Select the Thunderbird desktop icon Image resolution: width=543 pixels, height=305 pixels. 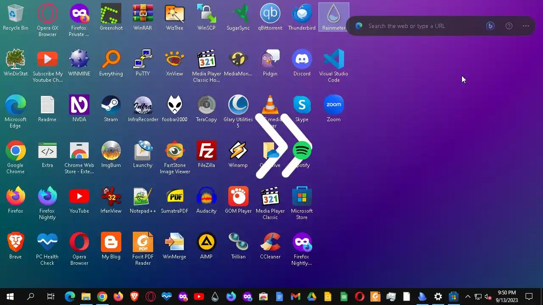point(302,17)
